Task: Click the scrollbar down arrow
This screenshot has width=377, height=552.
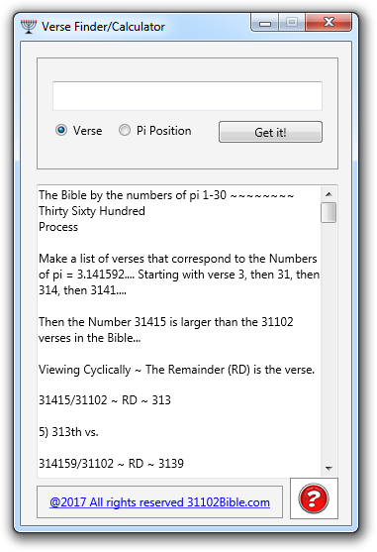Action: [329, 468]
